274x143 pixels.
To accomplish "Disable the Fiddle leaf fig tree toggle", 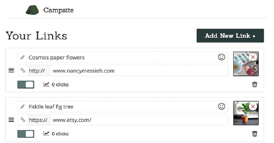I will click(26, 134).
